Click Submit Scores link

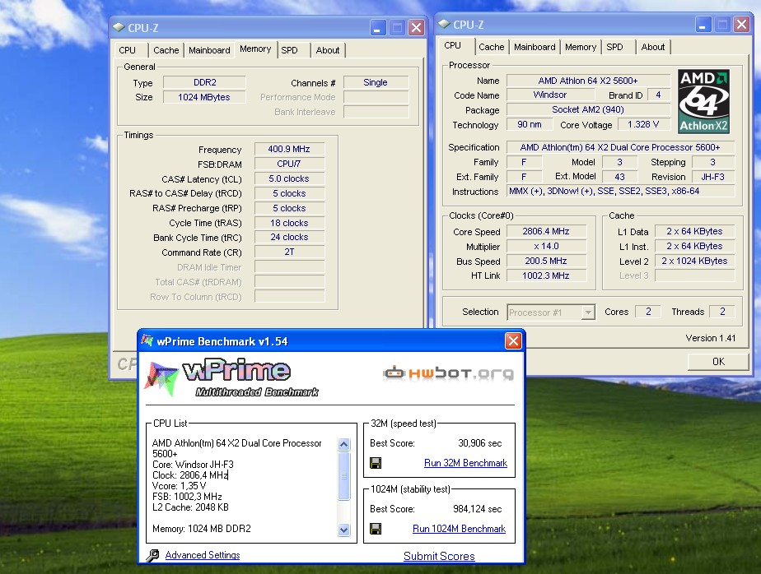tap(439, 556)
